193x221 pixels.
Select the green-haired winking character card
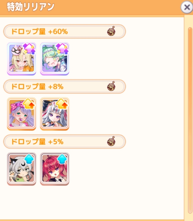[54, 59]
